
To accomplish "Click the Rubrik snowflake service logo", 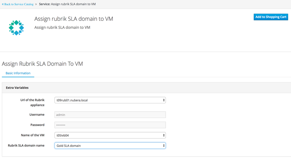I will pyautogui.click(x=16, y=28).
